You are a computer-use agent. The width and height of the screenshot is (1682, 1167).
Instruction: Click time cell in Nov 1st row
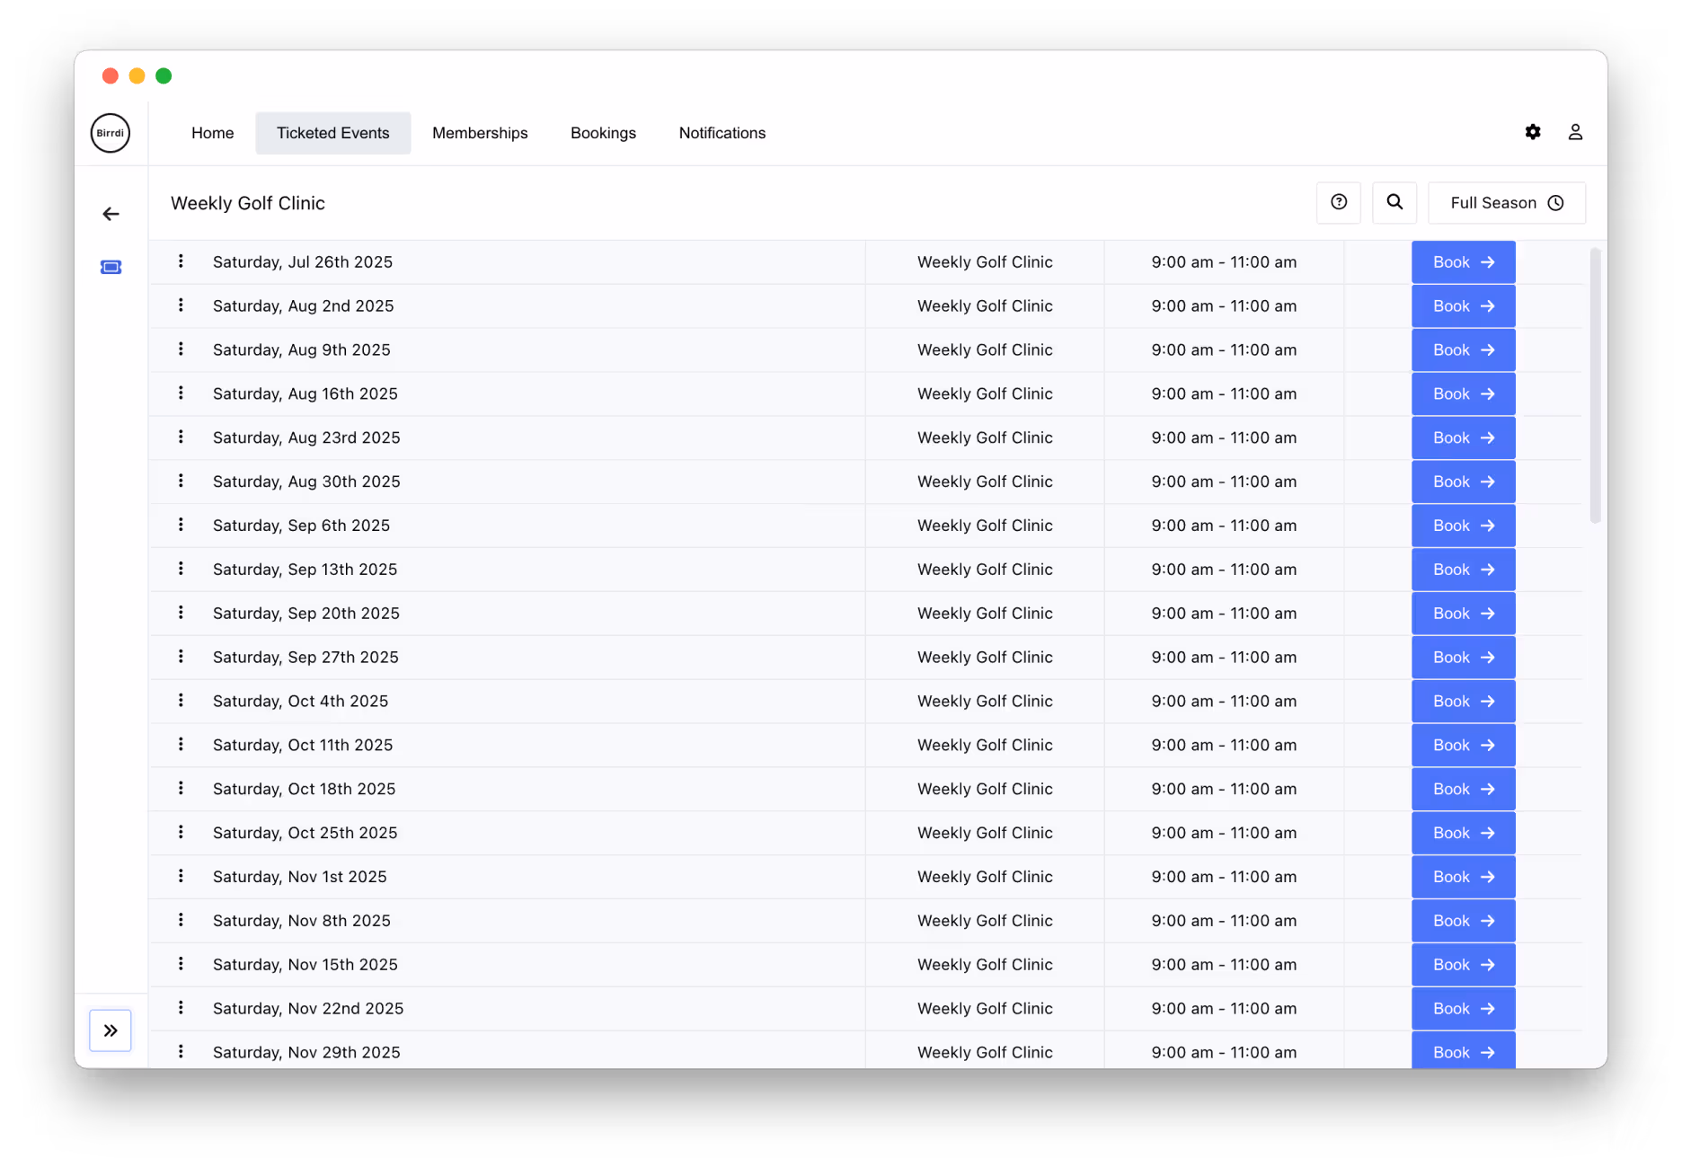click(x=1224, y=877)
